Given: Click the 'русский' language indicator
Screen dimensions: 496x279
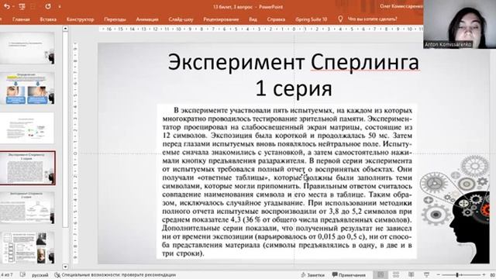Looking at the screenshot, I should point(40,275).
